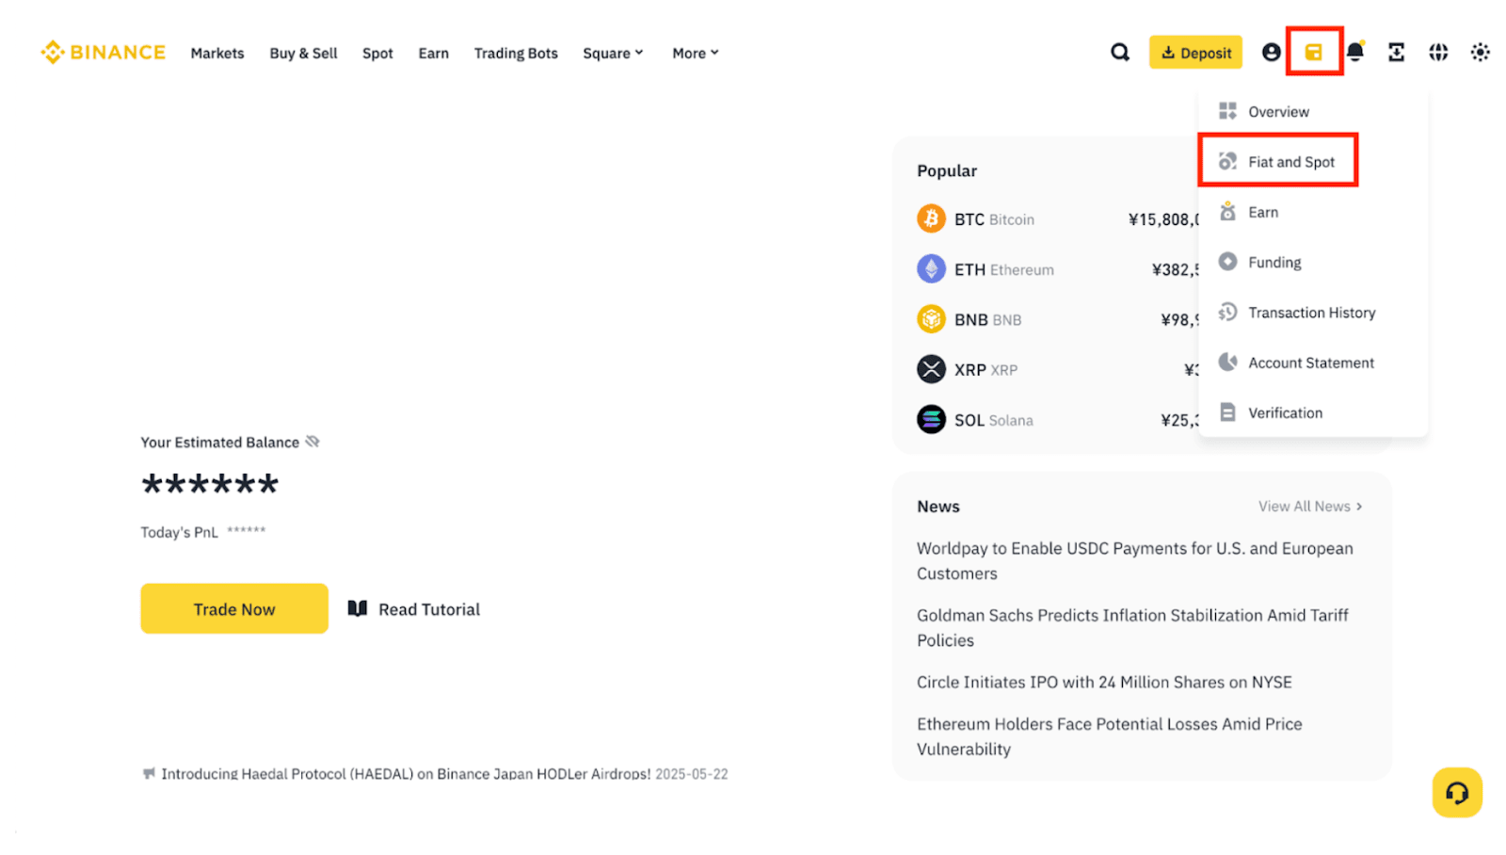This screenshot has width=1506, height=855.
Task: Click the SOL Solana price value
Action: pos(1179,420)
